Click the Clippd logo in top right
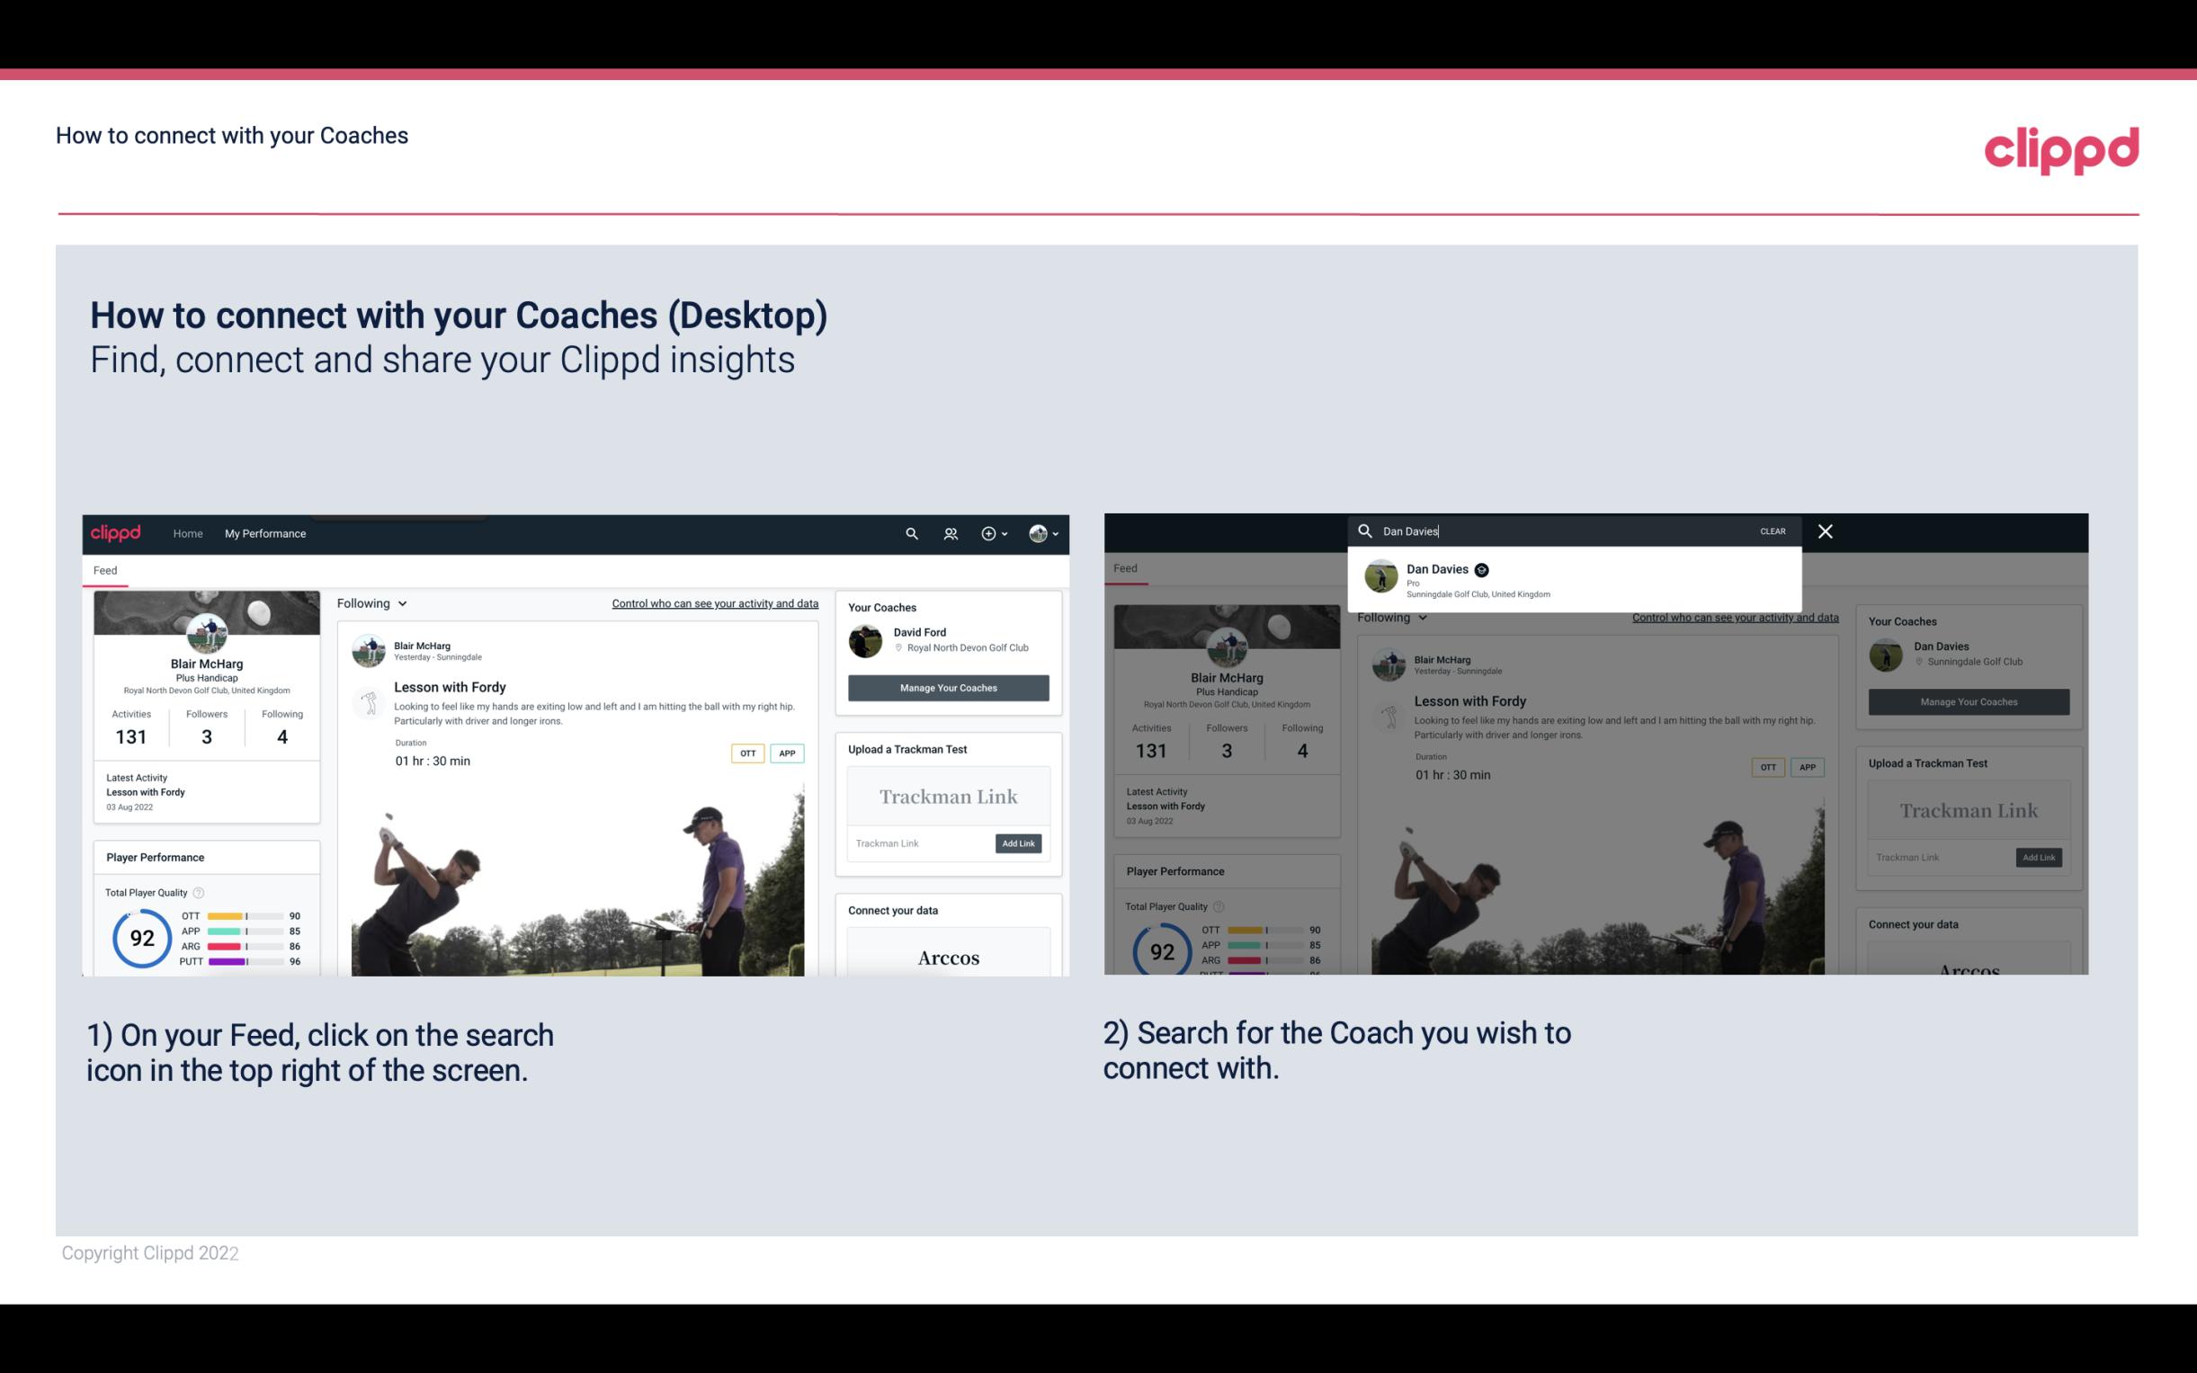 pos(2061,146)
